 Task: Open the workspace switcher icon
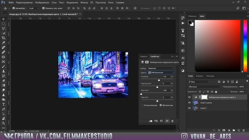tap(244, 8)
